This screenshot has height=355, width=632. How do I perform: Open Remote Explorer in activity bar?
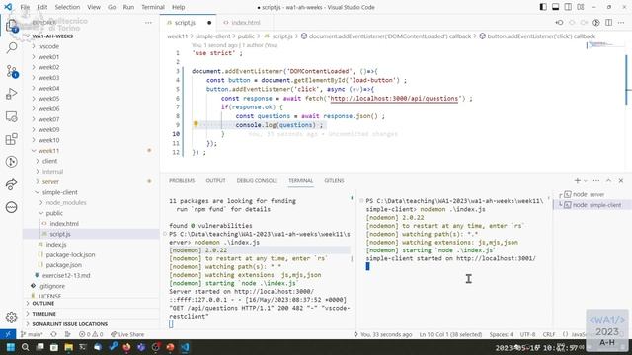tap(11, 116)
